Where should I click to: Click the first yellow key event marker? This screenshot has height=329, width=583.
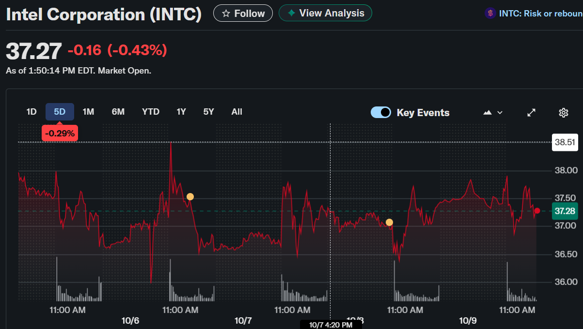click(190, 196)
